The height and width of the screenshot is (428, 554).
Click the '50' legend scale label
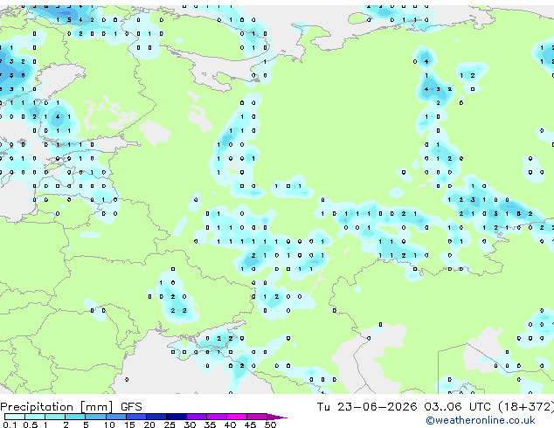coord(271,425)
